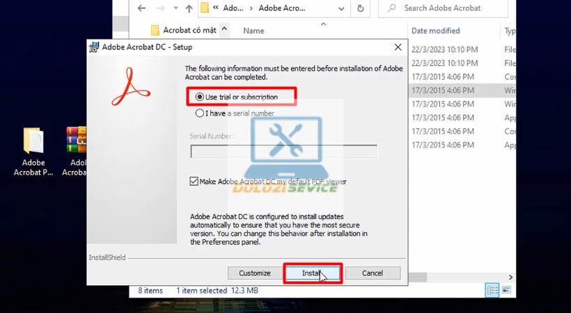The height and width of the screenshot is (313, 571).
Task: Switch Explorer to large icons view
Action: click(x=506, y=290)
